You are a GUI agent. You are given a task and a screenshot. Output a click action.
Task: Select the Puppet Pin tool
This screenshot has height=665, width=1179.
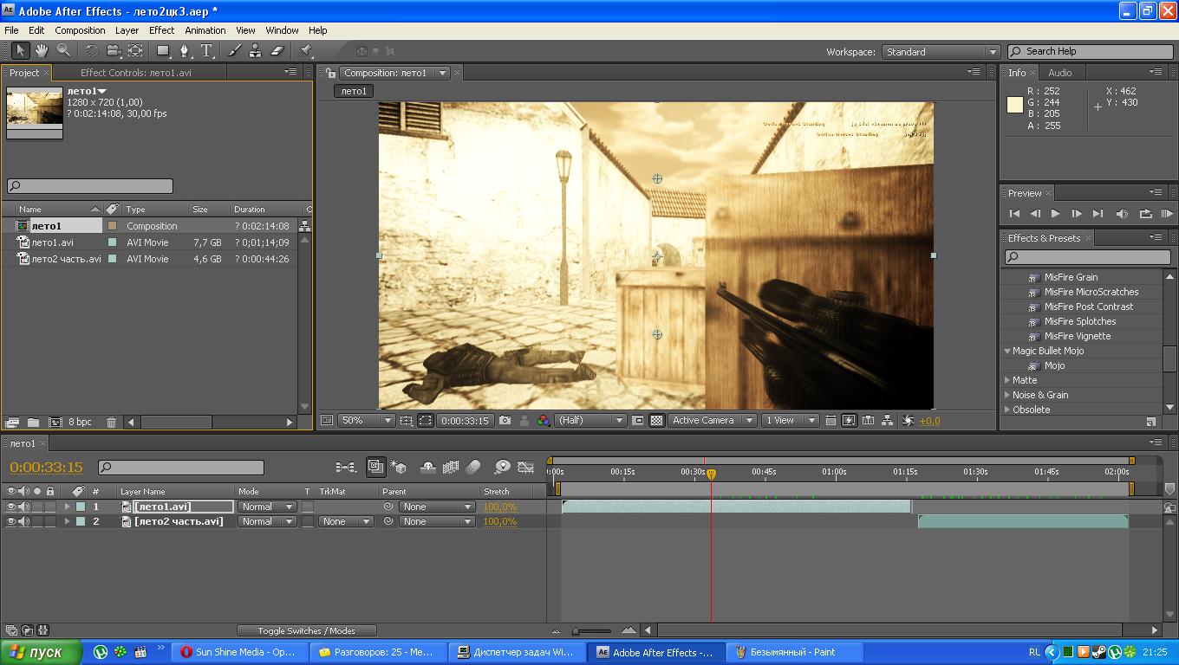click(x=305, y=51)
